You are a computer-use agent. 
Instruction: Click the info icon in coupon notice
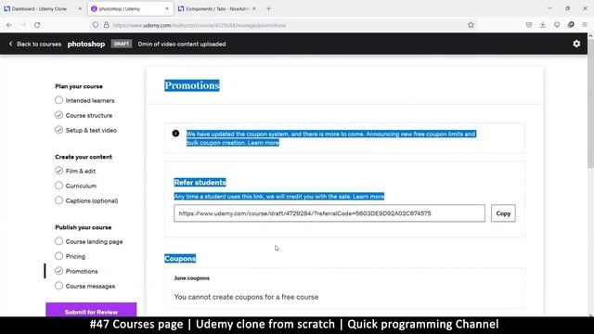click(x=175, y=134)
